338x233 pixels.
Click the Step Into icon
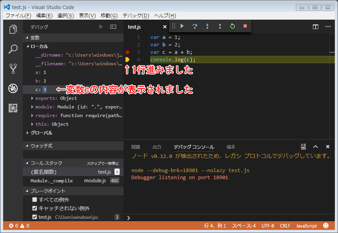coord(207,26)
